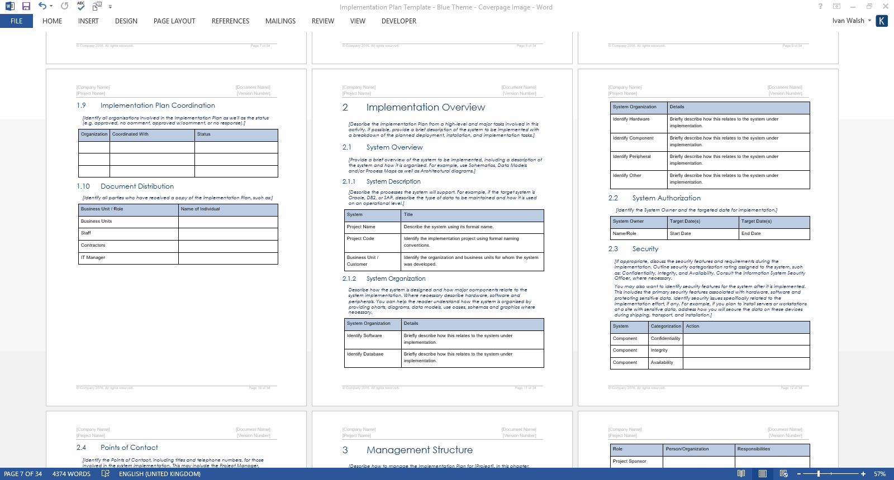Expand Customize Quick Access Toolbar menu
This screenshot has width=894, height=480.
110,7
